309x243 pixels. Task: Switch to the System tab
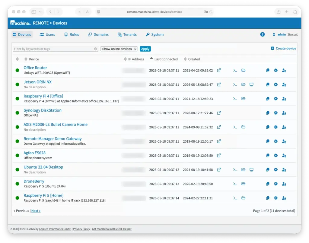[155, 34]
